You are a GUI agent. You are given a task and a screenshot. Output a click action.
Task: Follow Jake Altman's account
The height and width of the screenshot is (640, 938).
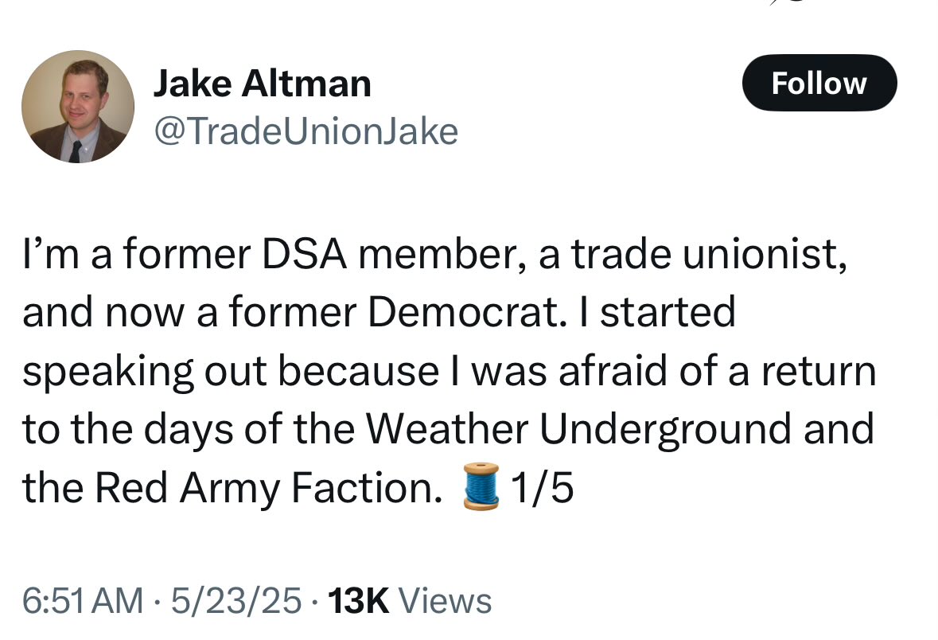coord(819,83)
